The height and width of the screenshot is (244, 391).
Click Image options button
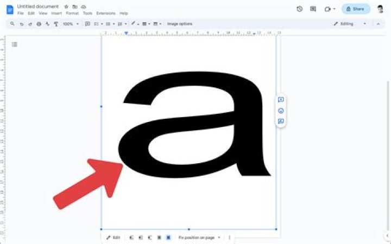pos(180,24)
